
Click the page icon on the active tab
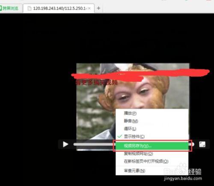30,8
